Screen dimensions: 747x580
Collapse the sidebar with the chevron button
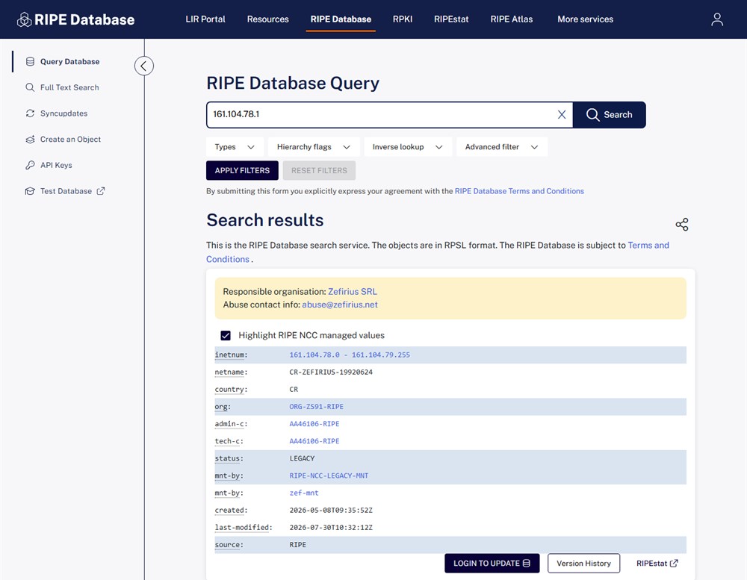pos(144,66)
